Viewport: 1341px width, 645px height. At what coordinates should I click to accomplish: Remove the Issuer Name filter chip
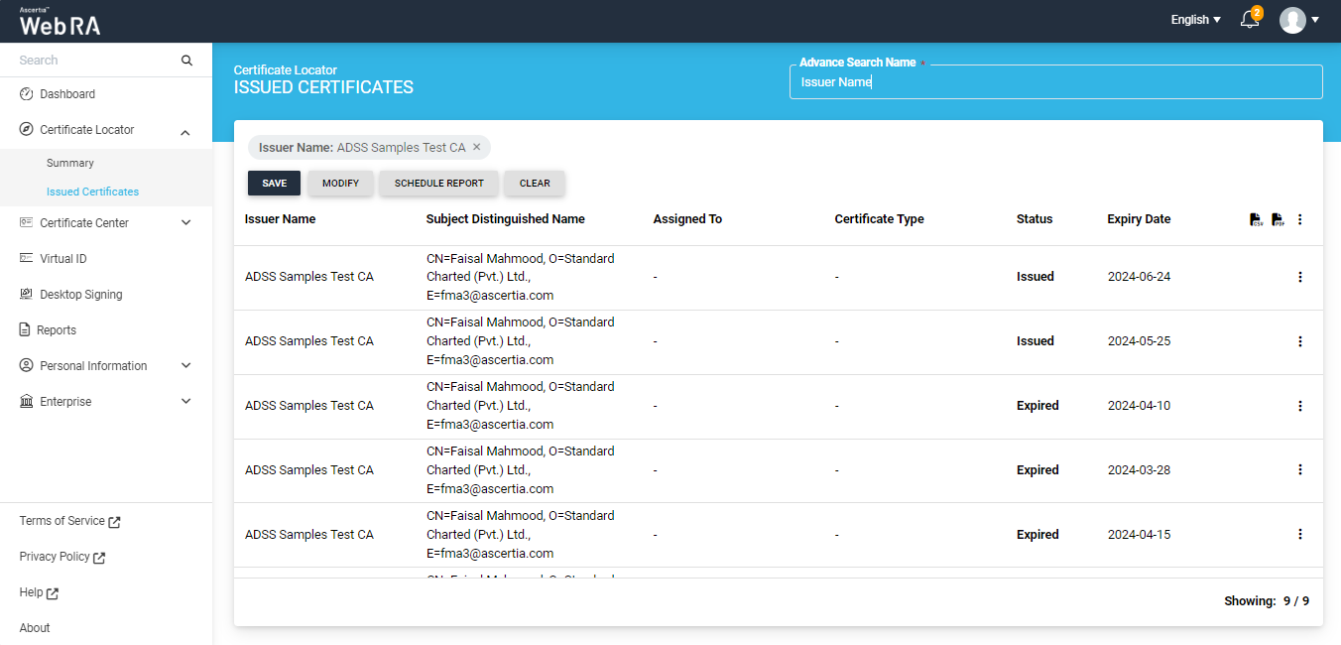click(x=476, y=147)
